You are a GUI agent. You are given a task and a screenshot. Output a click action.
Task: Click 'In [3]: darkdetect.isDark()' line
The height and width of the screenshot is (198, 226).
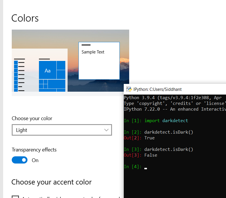[158, 149]
